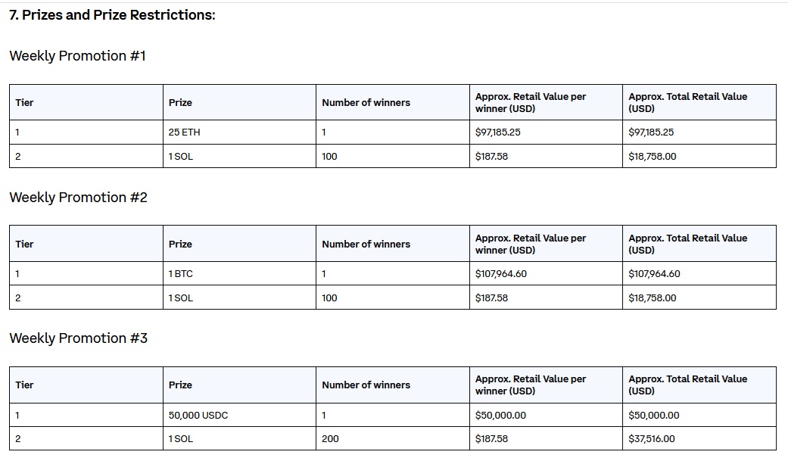Image resolution: width=788 pixels, height=458 pixels.
Task: Click the "$37,516.00" total value cell
Action: click(x=652, y=439)
